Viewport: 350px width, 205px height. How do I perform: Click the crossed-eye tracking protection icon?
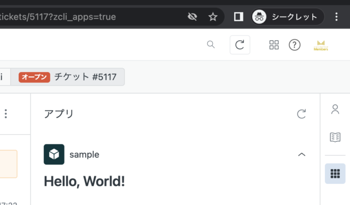point(192,17)
